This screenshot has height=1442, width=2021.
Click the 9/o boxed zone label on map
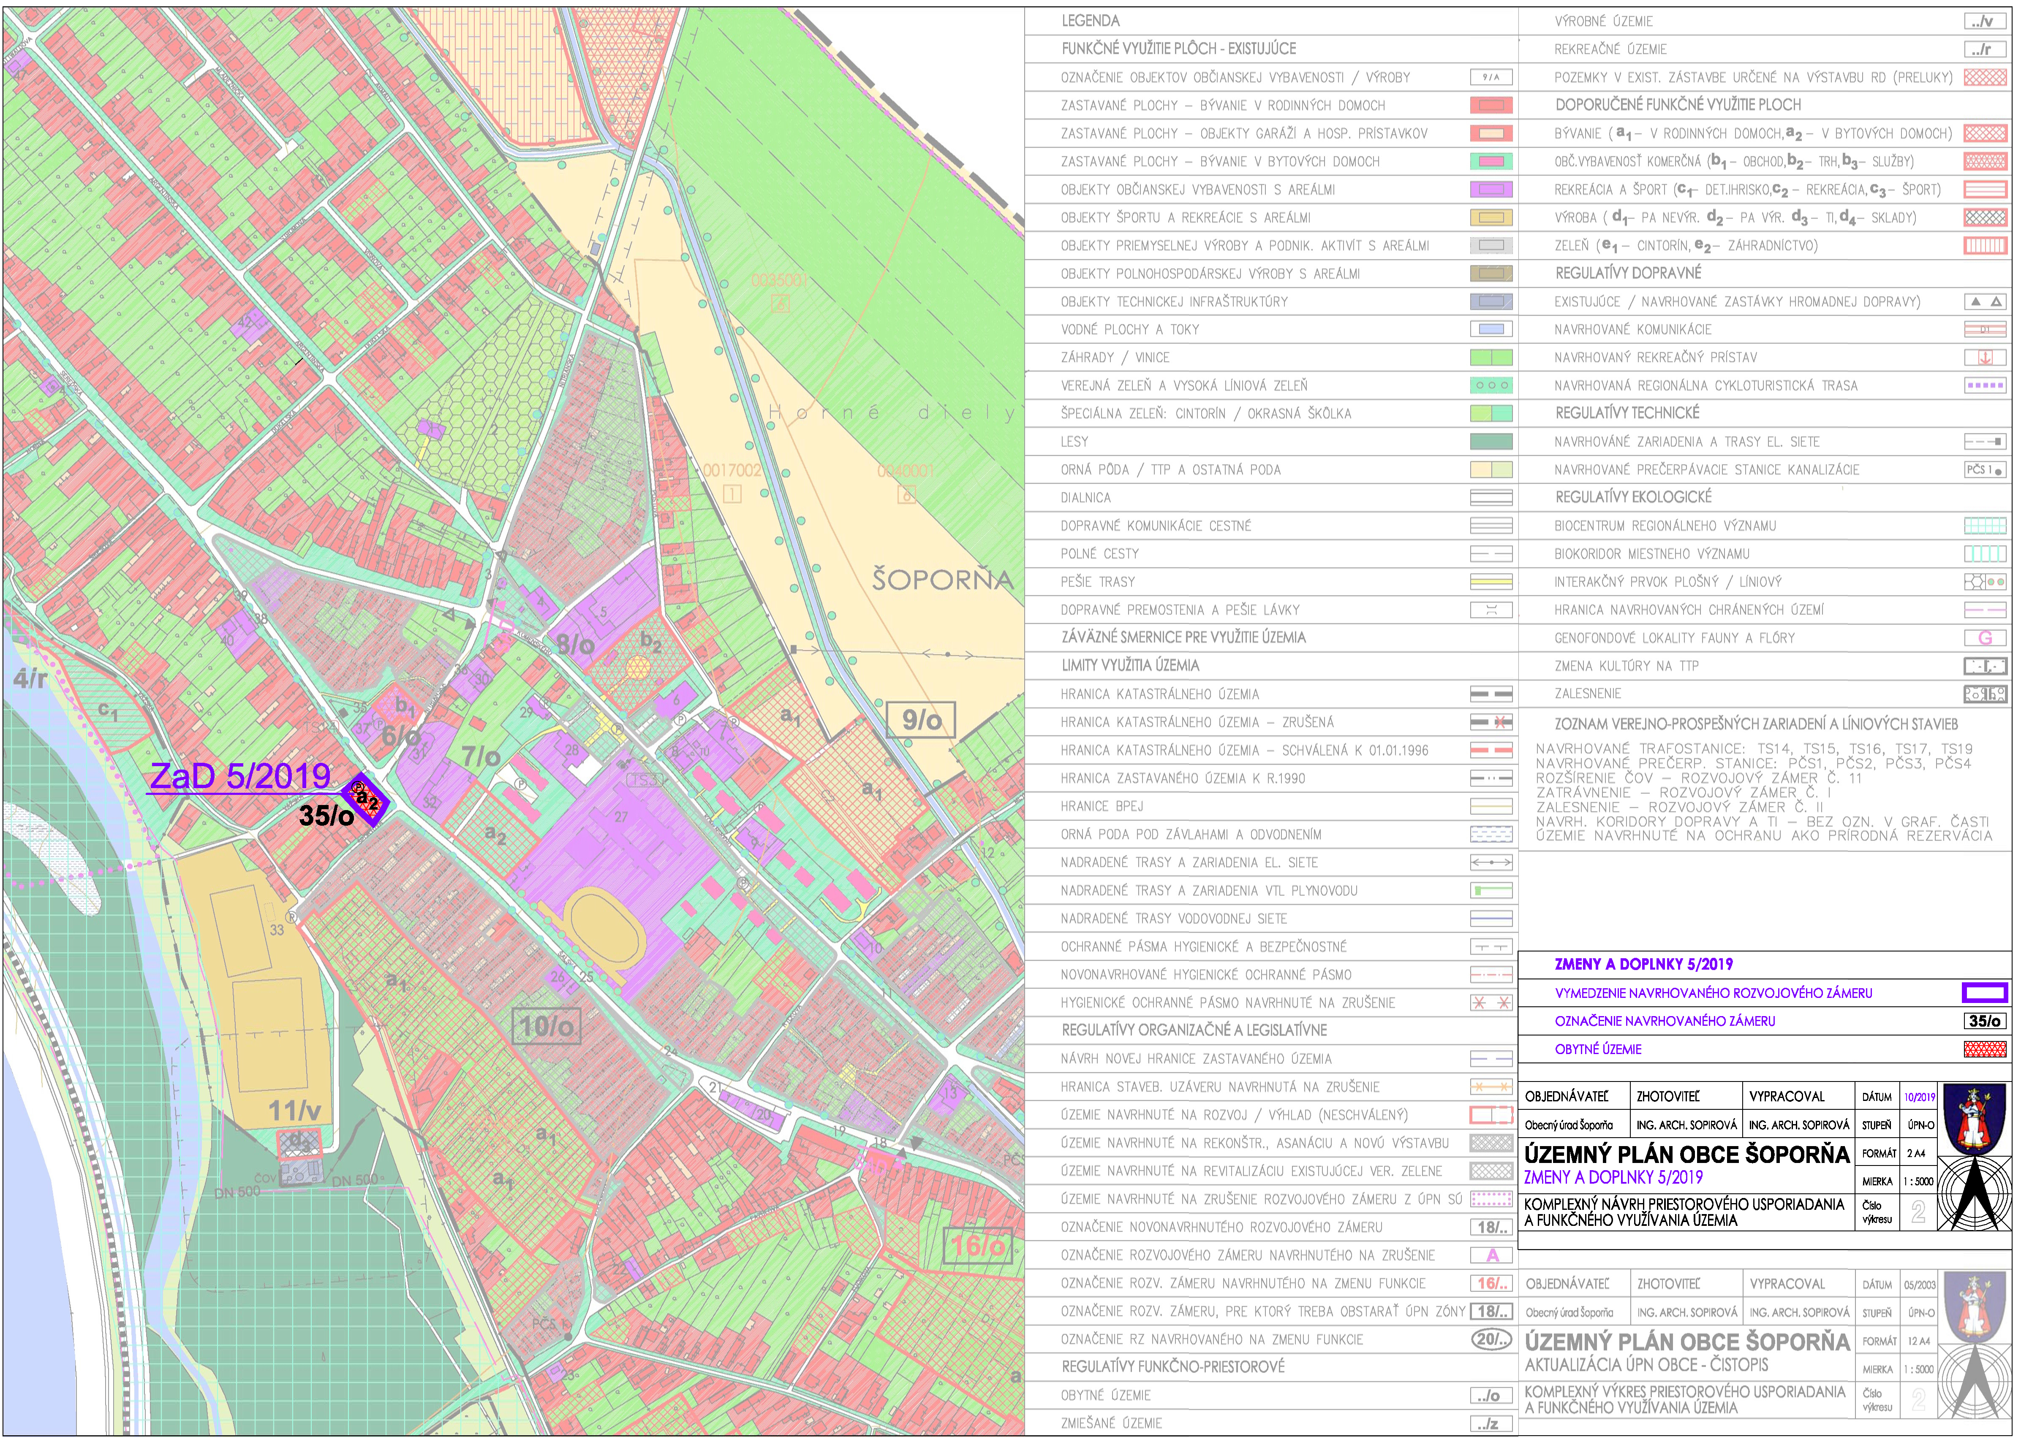(x=921, y=720)
